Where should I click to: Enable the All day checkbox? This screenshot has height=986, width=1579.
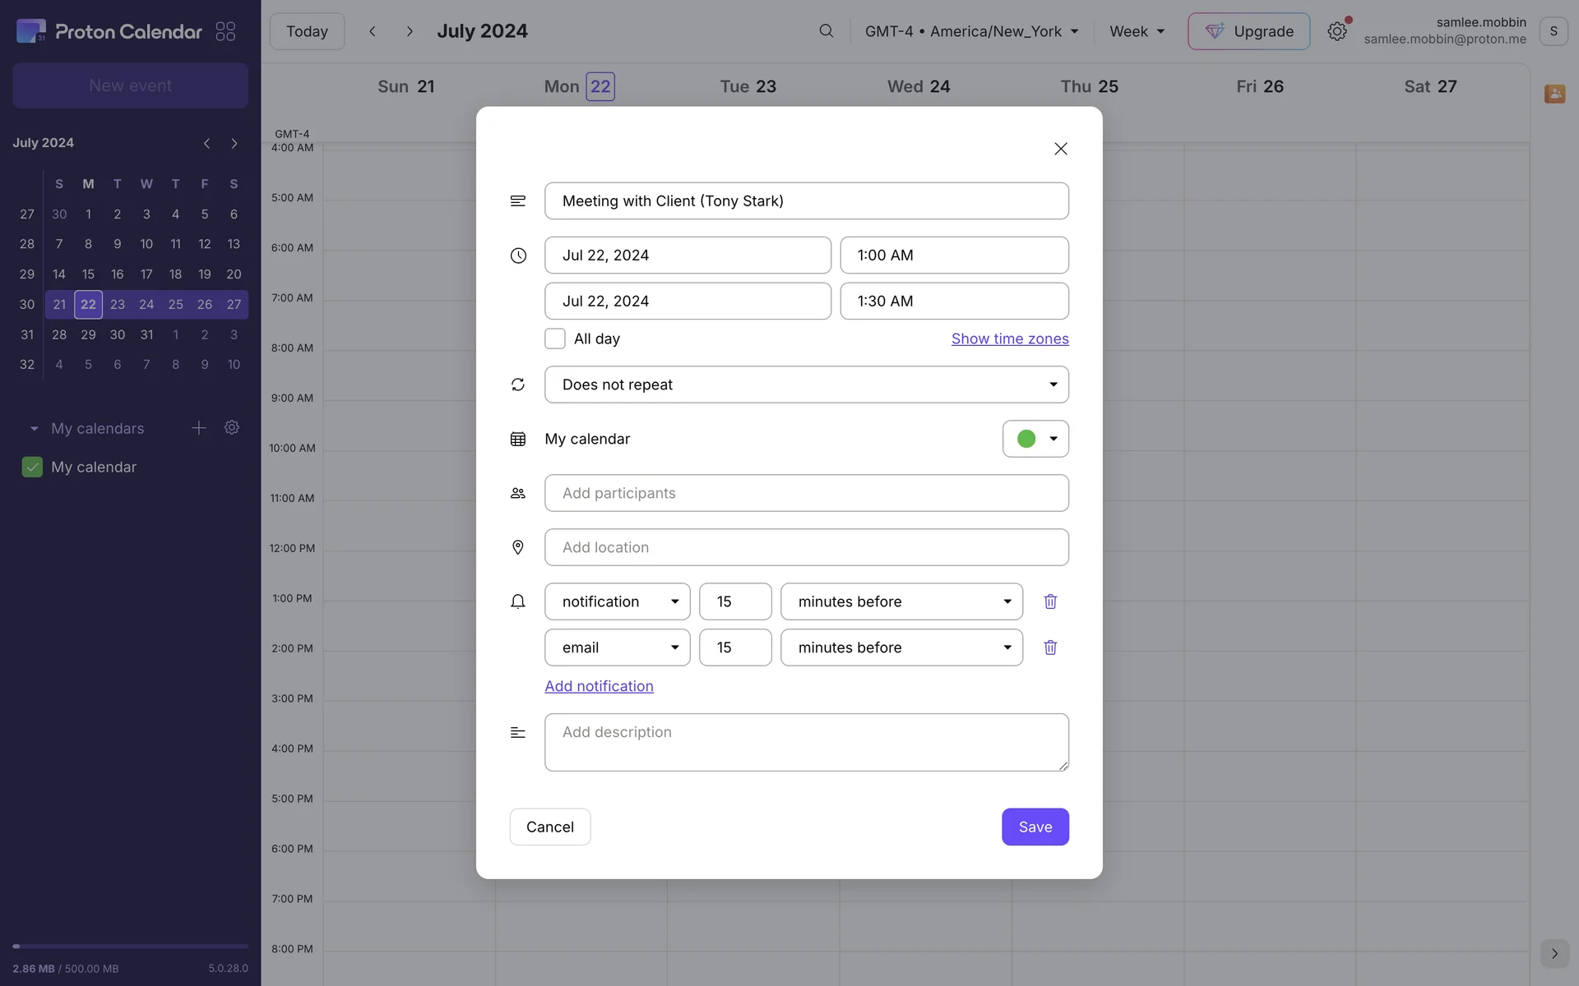point(555,339)
